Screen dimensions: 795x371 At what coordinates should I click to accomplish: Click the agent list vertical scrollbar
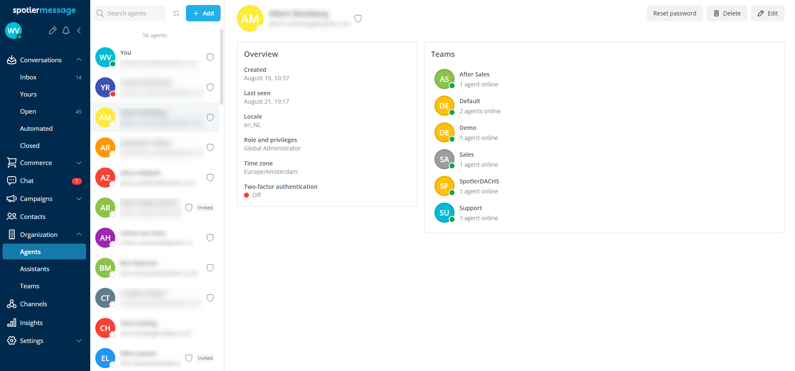coord(221,67)
